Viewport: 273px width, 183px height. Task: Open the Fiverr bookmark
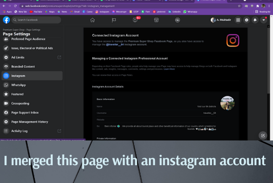(x=146, y=11)
